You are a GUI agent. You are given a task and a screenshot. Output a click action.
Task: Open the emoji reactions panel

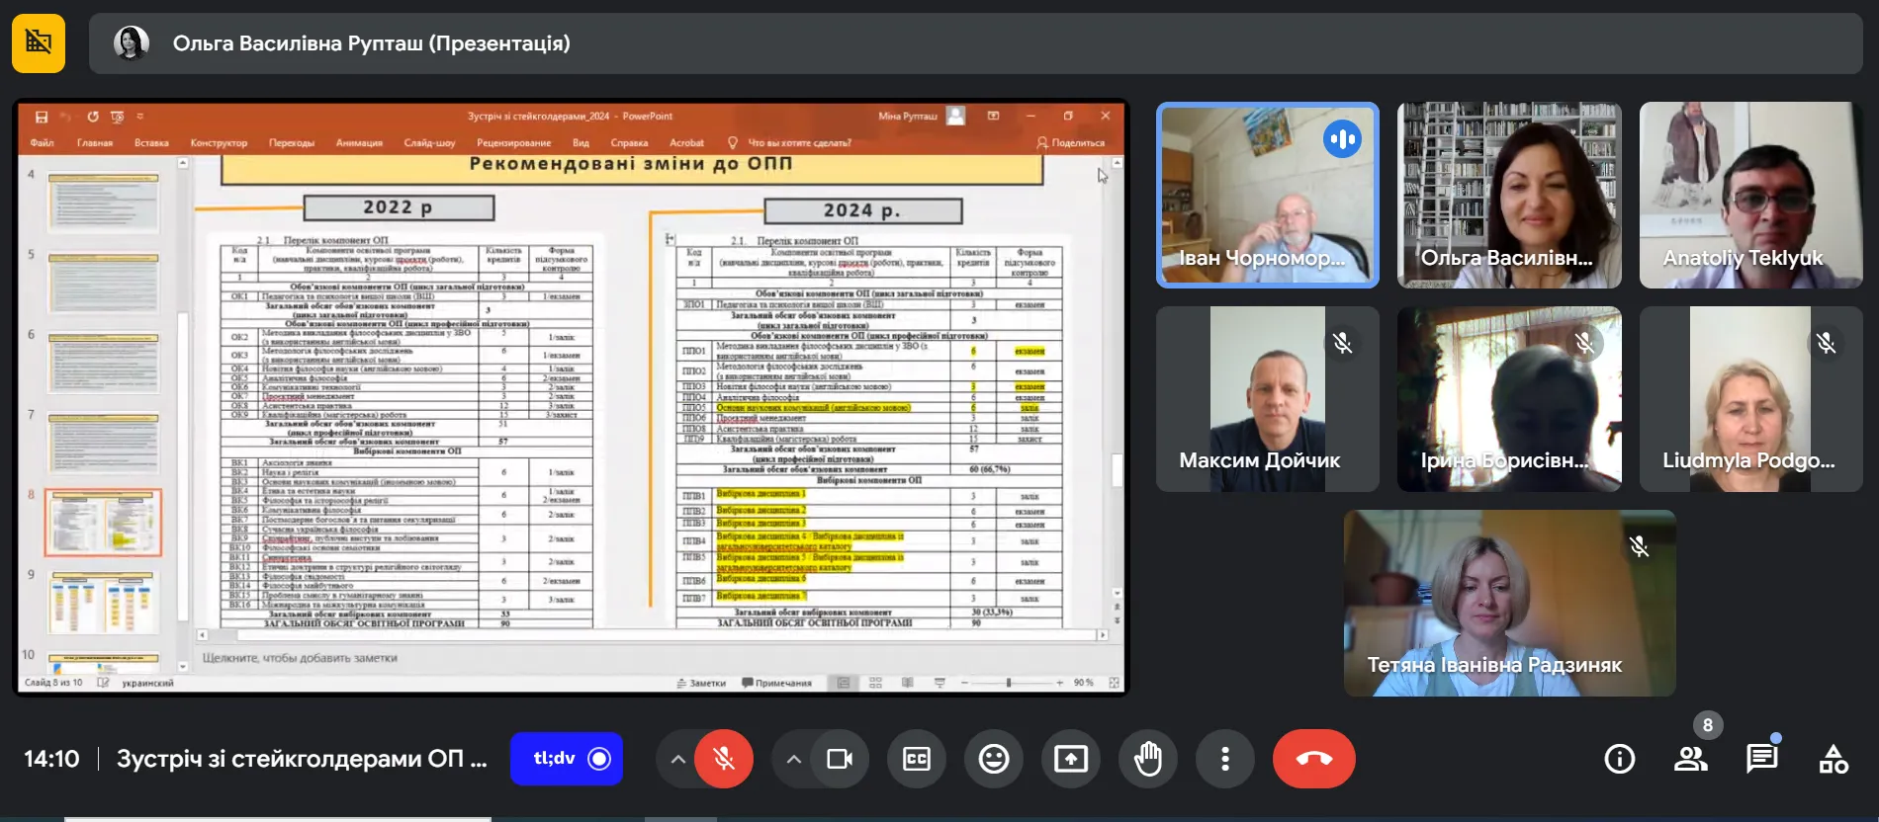point(994,759)
